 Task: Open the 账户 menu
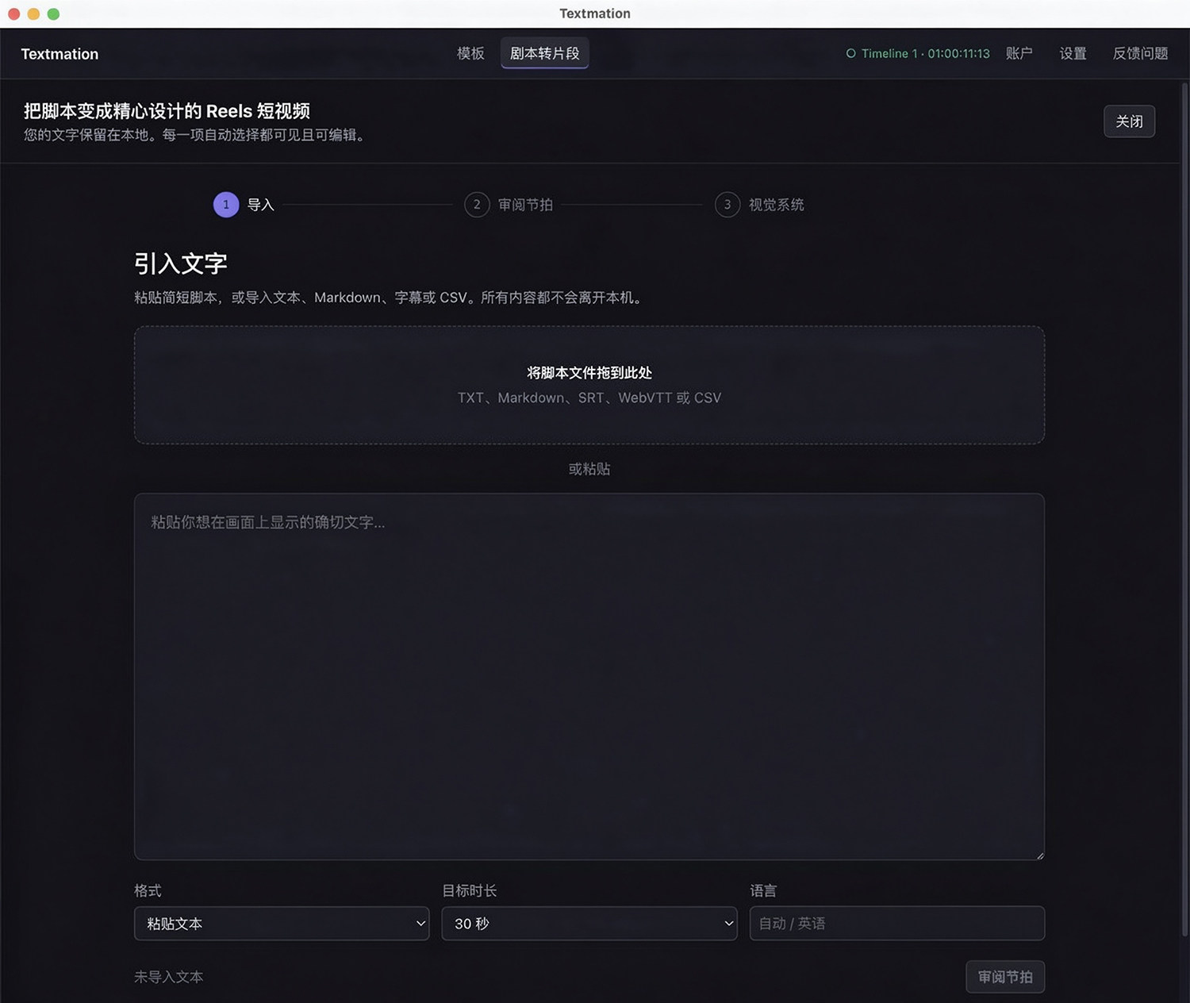1019,53
